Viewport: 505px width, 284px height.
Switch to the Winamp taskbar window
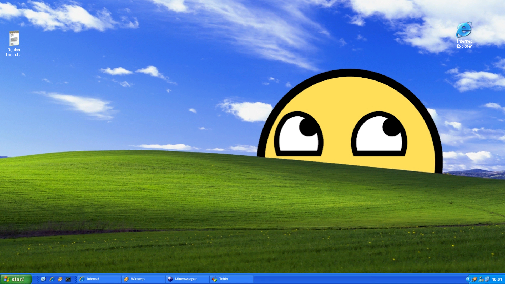[144, 279]
